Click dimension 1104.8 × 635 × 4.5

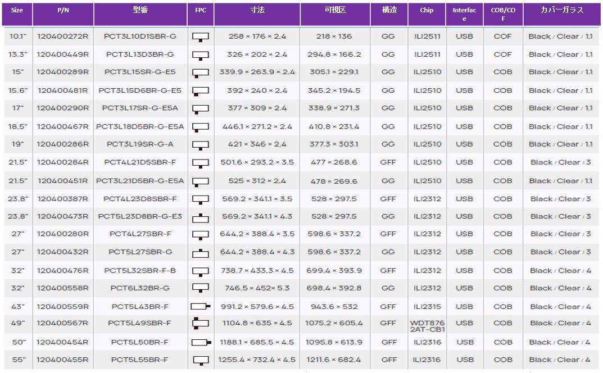coord(257,323)
